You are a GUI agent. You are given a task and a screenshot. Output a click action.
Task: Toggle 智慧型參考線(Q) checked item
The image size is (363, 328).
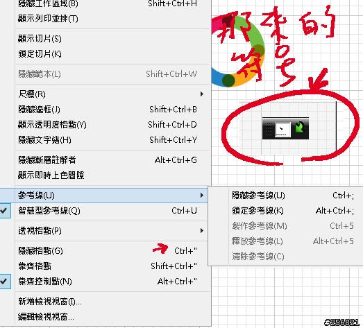click(x=103, y=211)
